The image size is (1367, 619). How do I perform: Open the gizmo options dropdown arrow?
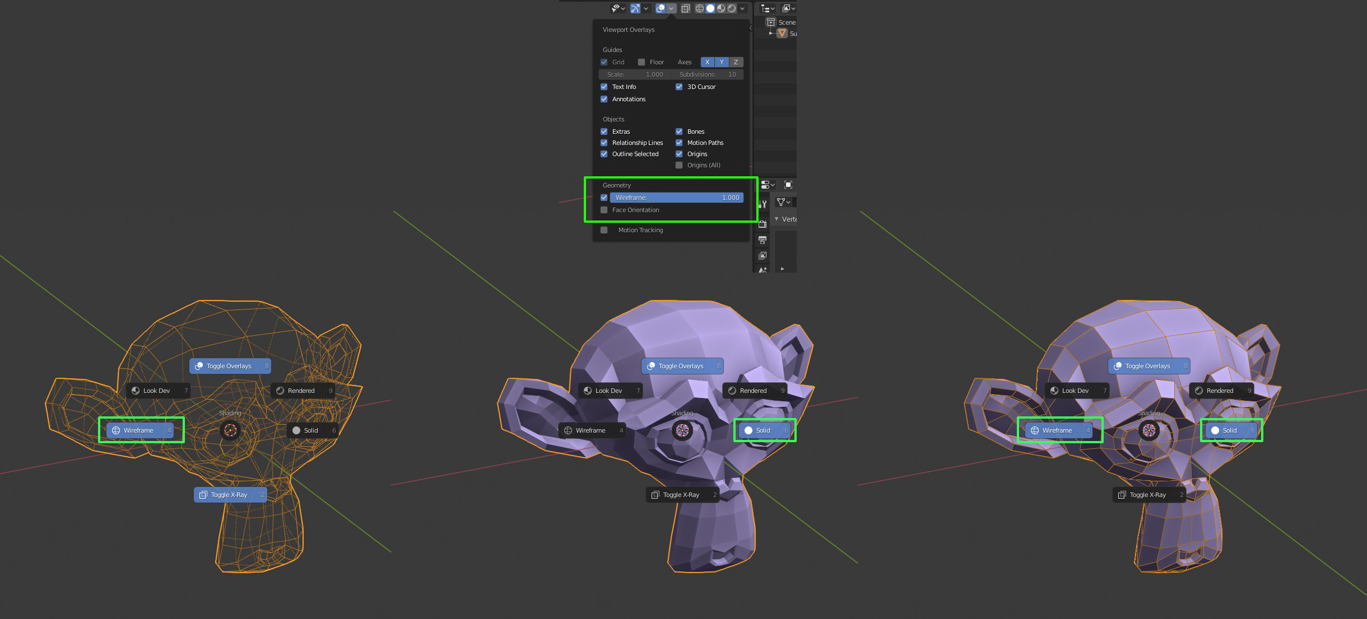point(646,8)
